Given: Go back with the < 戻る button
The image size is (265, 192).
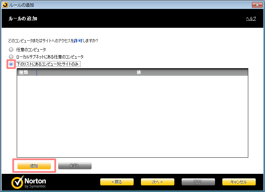Looking at the screenshot, I should pos(117,182).
